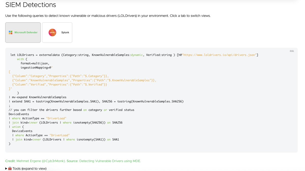Click the 'let LOLDrivers = externaldata' text
The width and height of the screenshot is (305, 171).
pyautogui.click(x=35, y=55)
